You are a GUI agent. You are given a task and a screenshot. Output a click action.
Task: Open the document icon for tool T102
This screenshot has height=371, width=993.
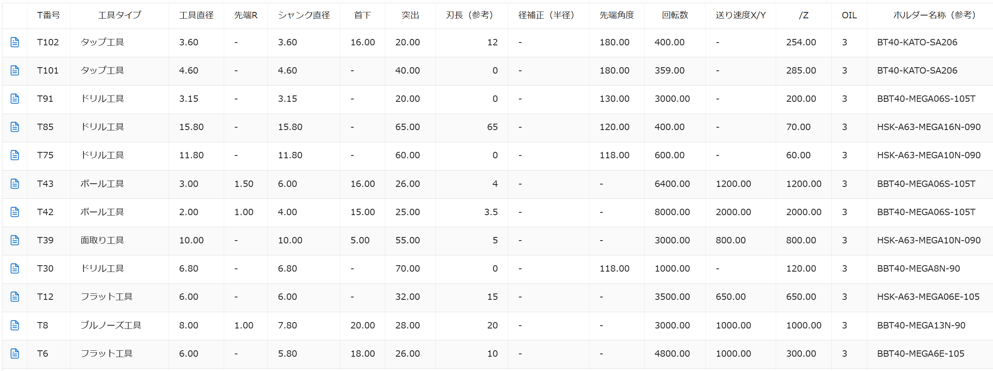pos(15,42)
